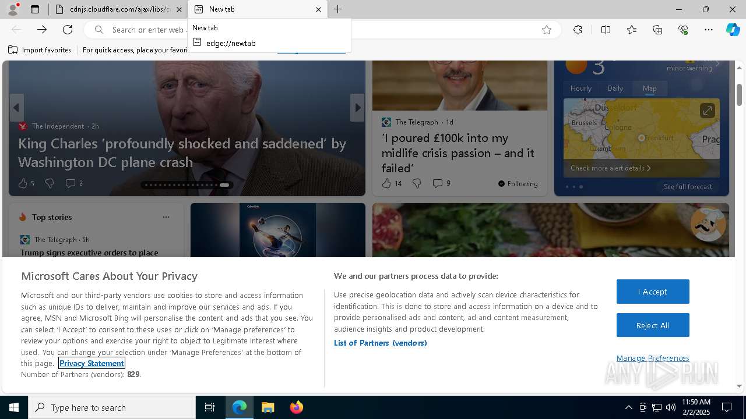Open 'I poured £100k' article headline

pyautogui.click(x=458, y=153)
